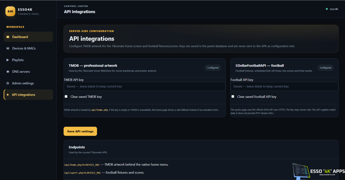Open the Playlists section
Screen dimensions: 345x180
[28, 60]
